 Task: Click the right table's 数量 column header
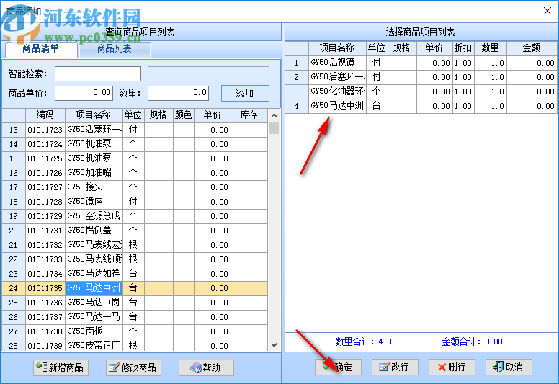click(x=490, y=48)
